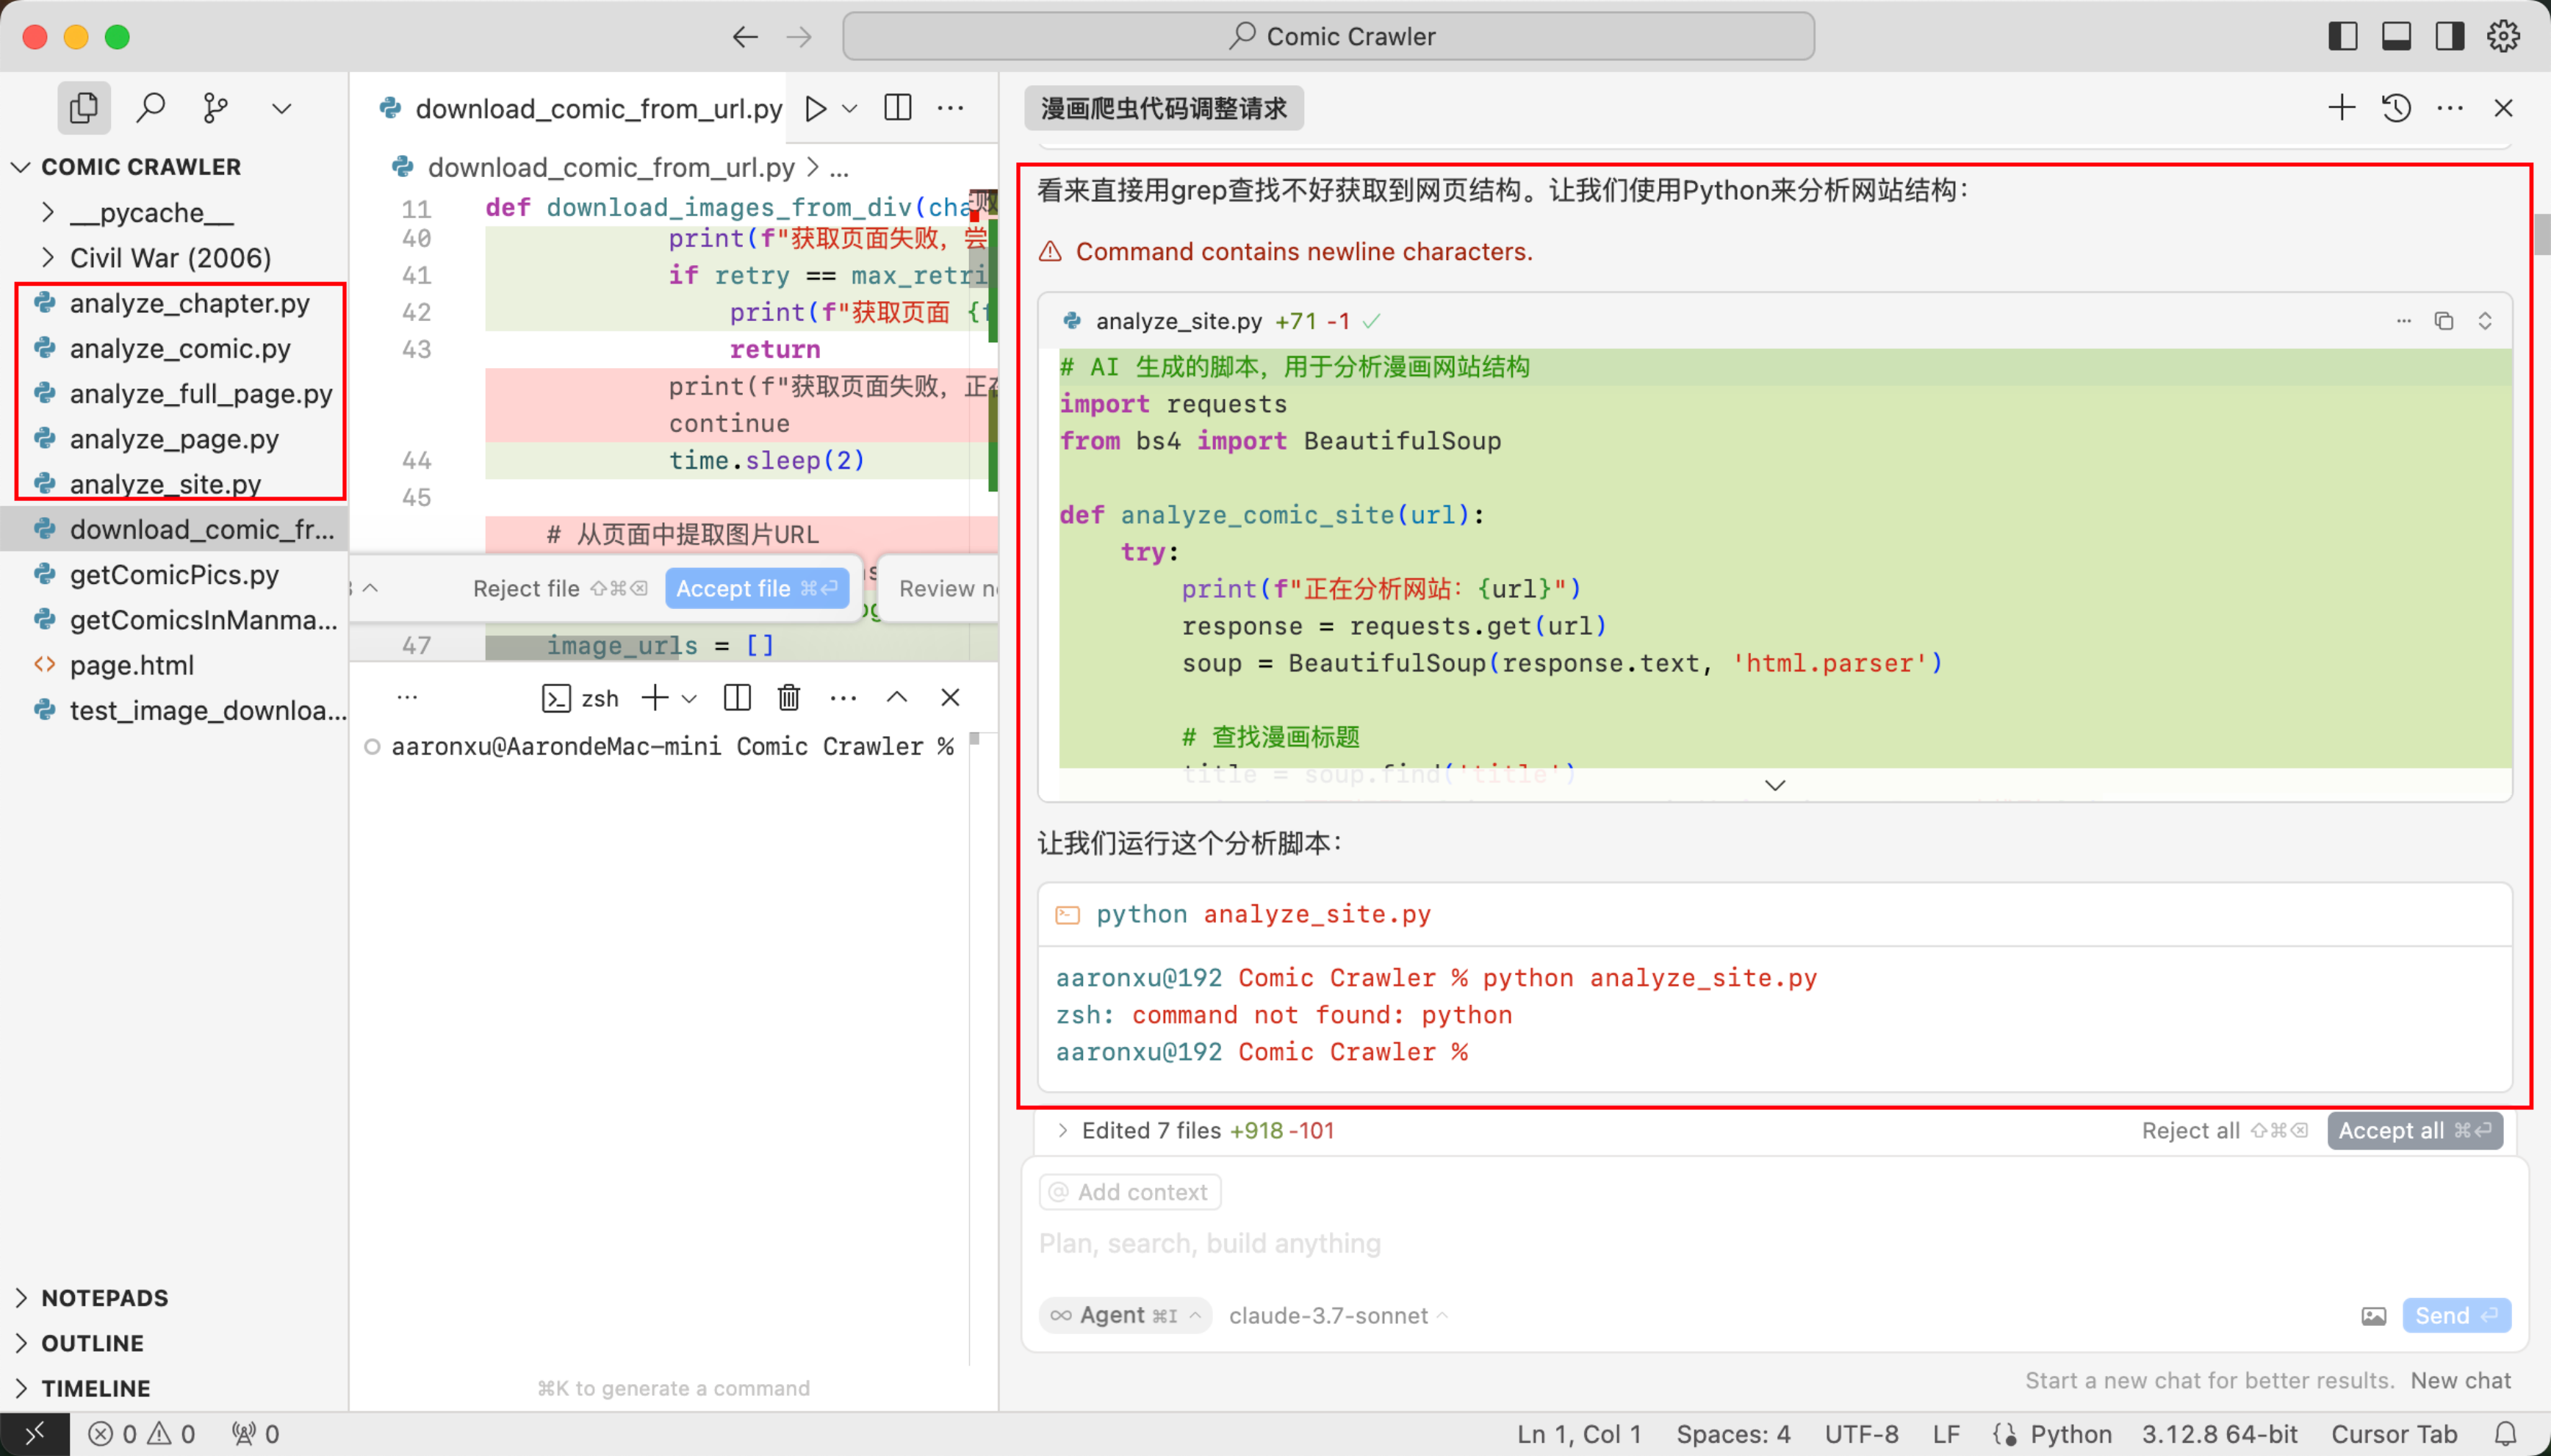Toggle the AI pane layout icon

(x=2449, y=37)
